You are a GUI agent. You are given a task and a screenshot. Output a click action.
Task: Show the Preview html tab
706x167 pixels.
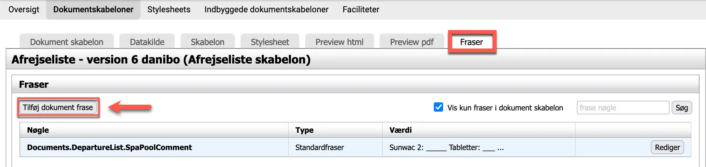(x=339, y=42)
